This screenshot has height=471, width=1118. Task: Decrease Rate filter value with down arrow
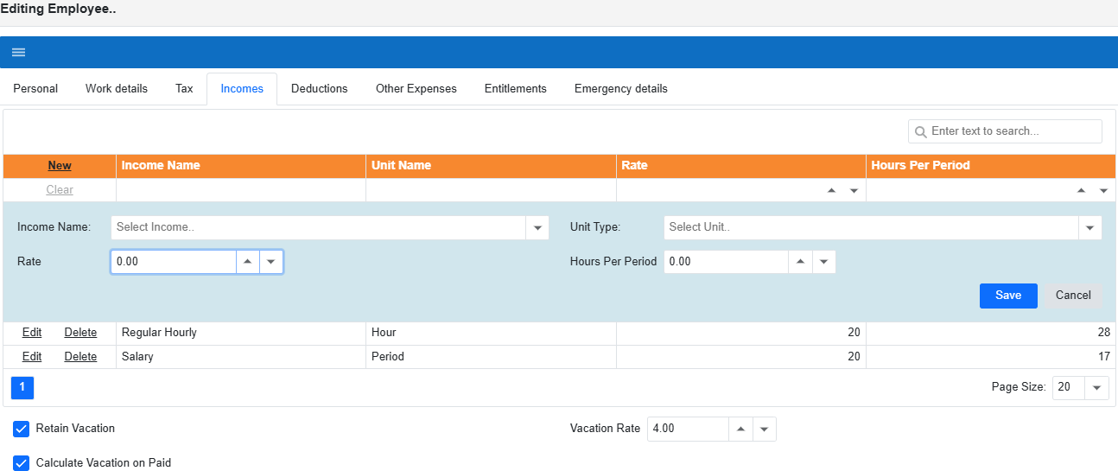[x=854, y=190]
